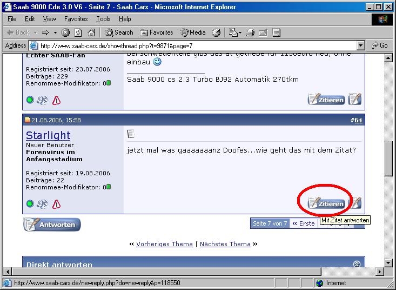
Task: Click the Antworten reply button
Action: pyautogui.click(x=52, y=225)
